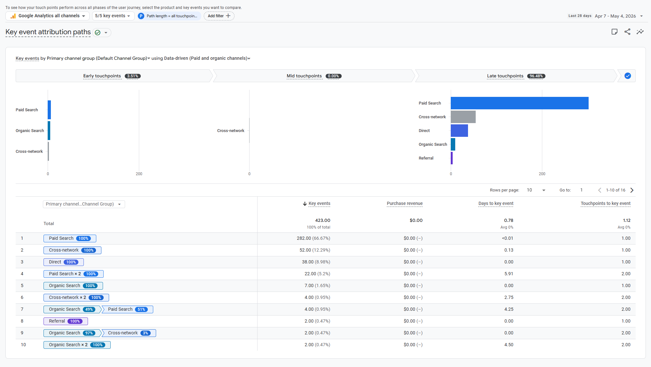Click the plus icon in Add filter
Screen dimensions: 651x367
click(x=228, y=16)
